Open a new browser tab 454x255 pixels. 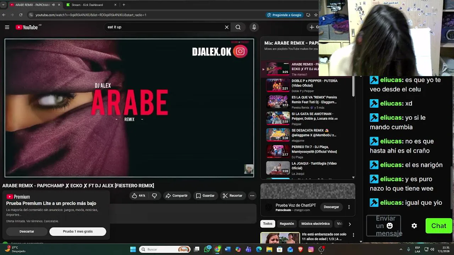coord(124,5)
